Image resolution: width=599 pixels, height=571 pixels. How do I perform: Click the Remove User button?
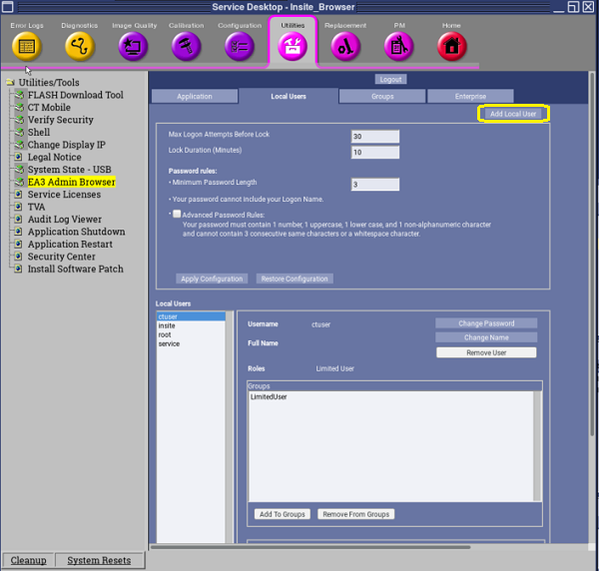486,352
